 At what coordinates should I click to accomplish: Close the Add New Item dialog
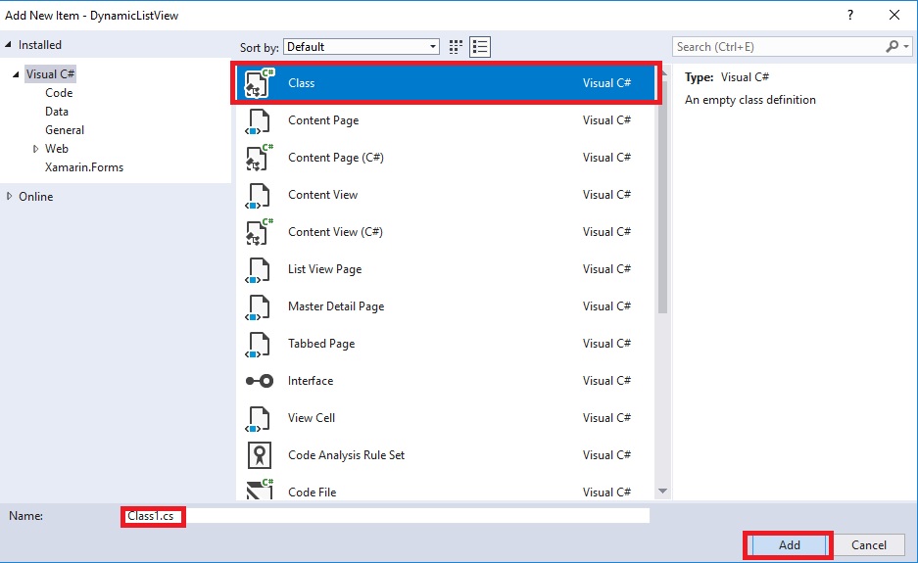tap(894, 16)
